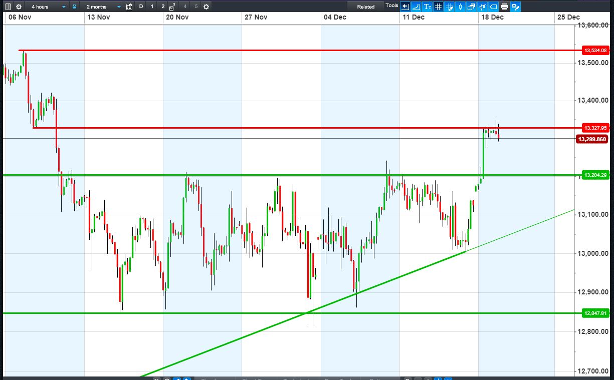Open the tool settings gears dropdown
Viewport: 614px width, 380px height.
point(515,7)
